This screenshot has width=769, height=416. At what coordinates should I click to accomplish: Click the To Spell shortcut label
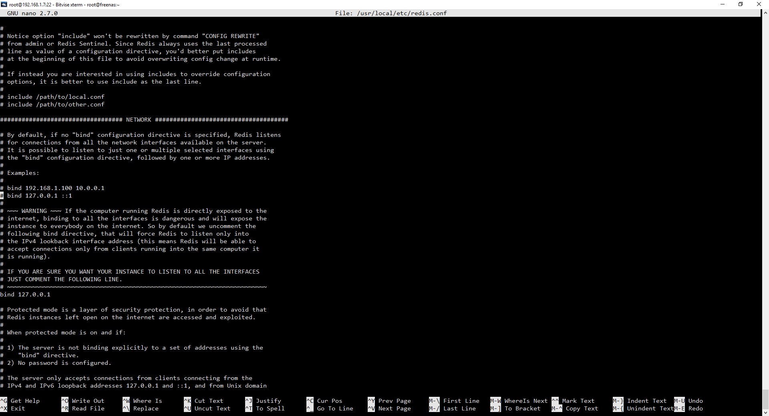pos(270,408)
